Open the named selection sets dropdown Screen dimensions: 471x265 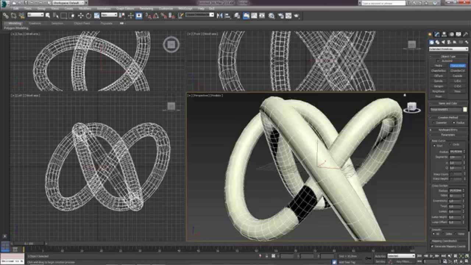point(199,15)
